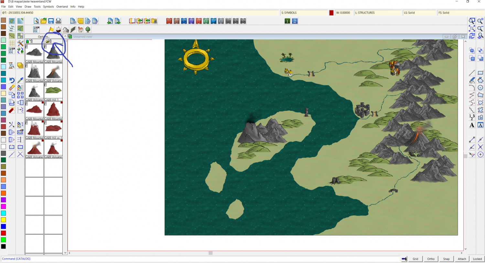Select the Mountains symbol catalog icon
The width and height of the screenshot is (485, 263).
click(66, 30)
